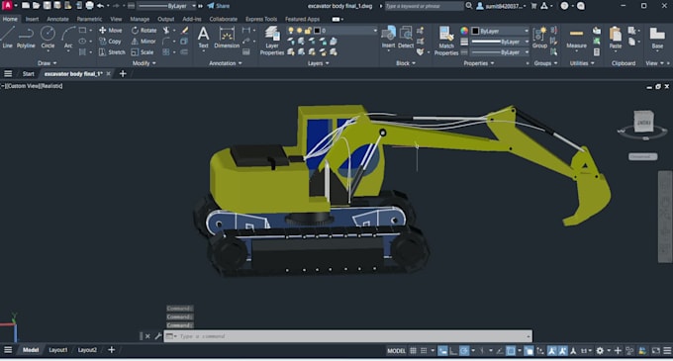The image size is (673, 361).
Task: Switch to the Layout1 tab
Action: 58,350
